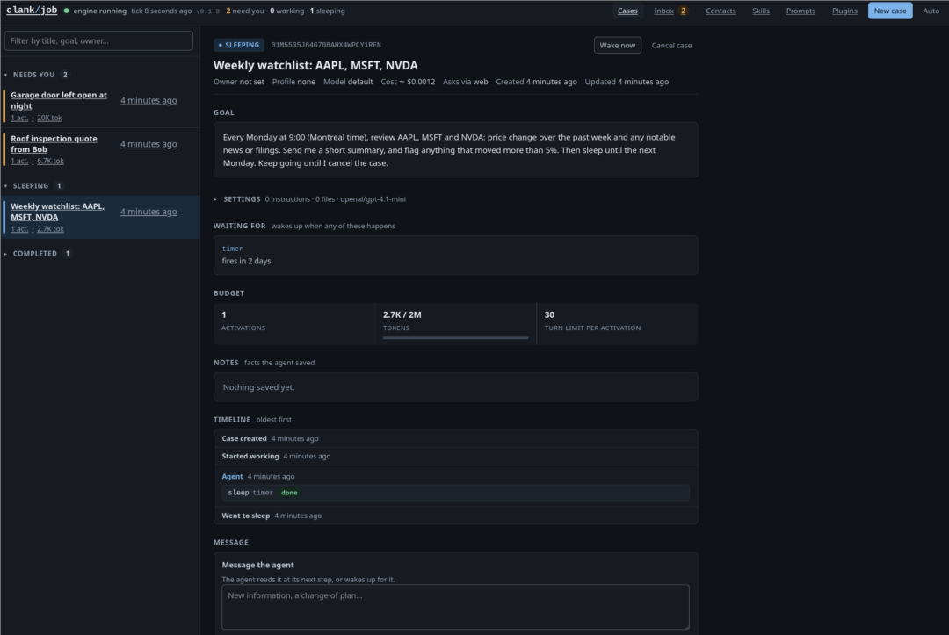949x635 pixels.
Task: Open the Plugins page
Action: 844,11
